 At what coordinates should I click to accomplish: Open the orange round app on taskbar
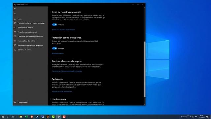pos(48,117)
